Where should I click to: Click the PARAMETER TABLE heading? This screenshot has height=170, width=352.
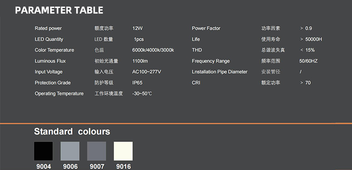[59, 10]
